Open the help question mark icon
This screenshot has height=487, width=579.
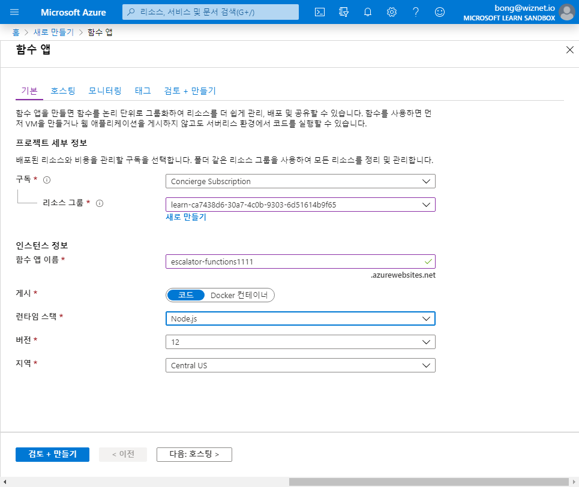[416, 12]
